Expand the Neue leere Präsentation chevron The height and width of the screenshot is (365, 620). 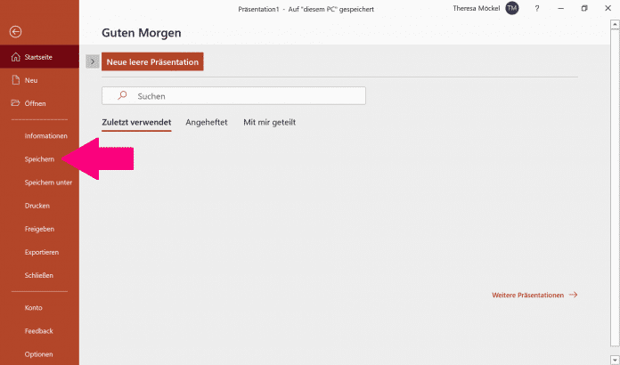coord(93,61)
